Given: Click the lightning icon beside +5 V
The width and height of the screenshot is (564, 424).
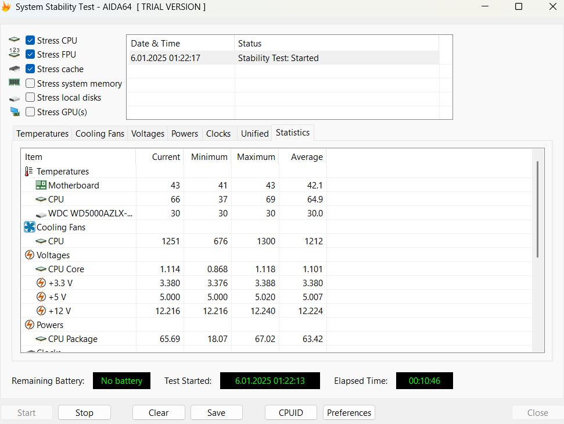Looking at the screenshot, I should point(41,297).
